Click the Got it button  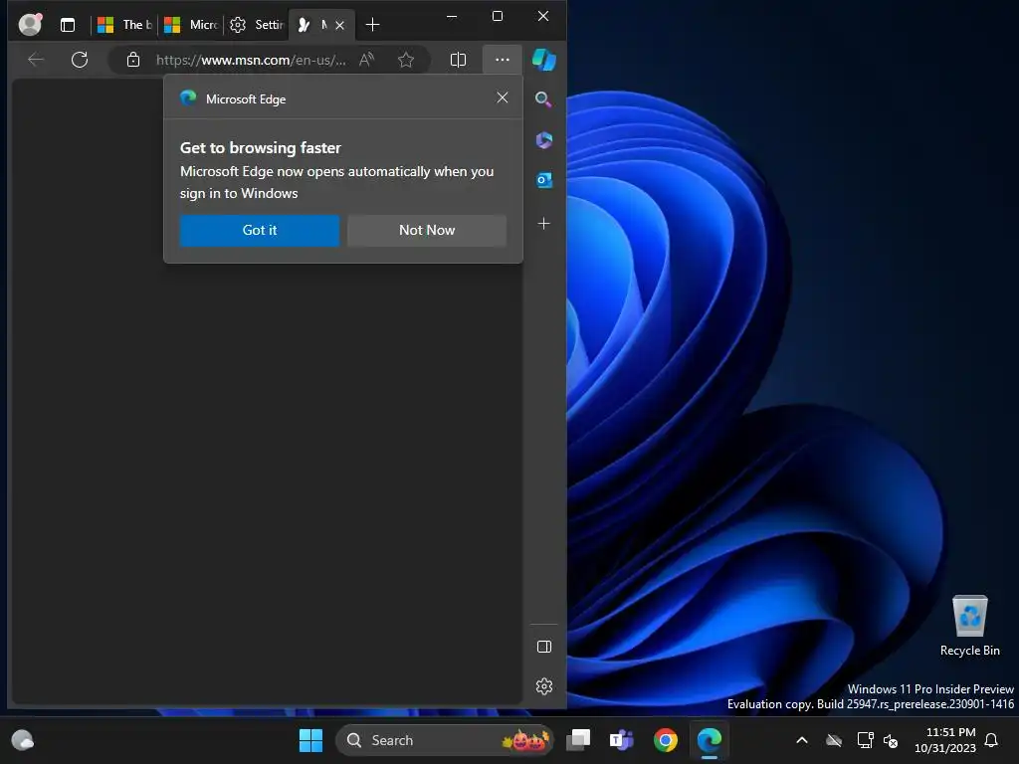260,230
